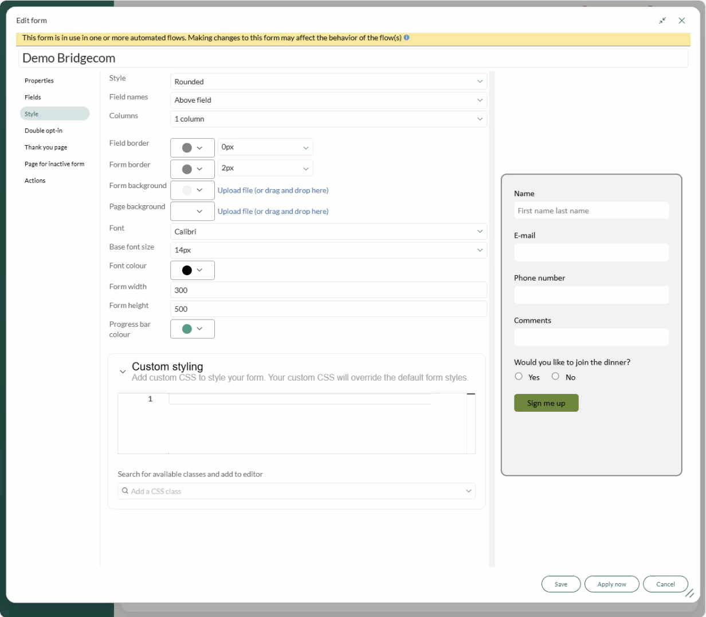Select the No radio button
The width and height of the screenshot is (706, 617).
pos(555,376)
